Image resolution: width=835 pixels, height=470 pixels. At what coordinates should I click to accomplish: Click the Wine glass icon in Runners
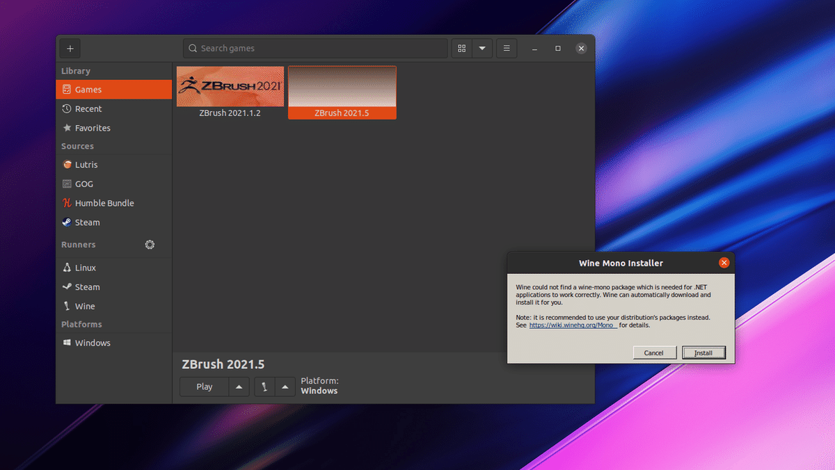coord(67,307)
